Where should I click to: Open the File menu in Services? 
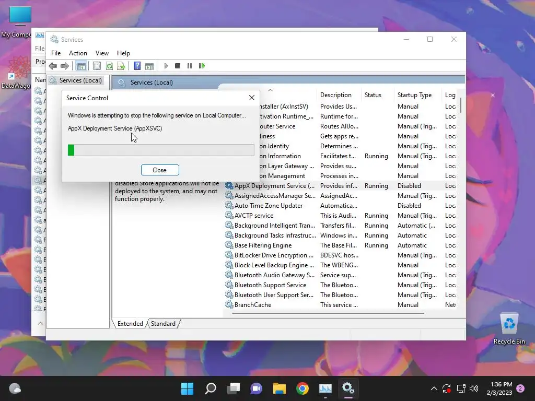[x=56, y=53]
